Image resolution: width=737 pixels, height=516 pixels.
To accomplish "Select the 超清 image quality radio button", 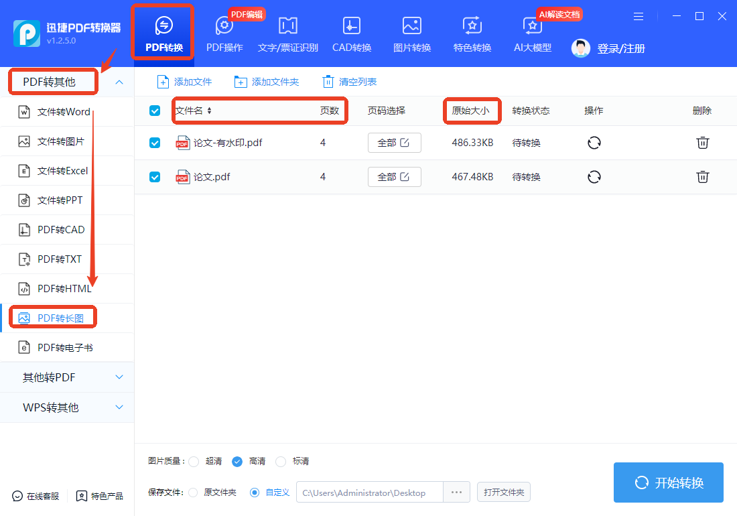I will click(x=194, y=462).
